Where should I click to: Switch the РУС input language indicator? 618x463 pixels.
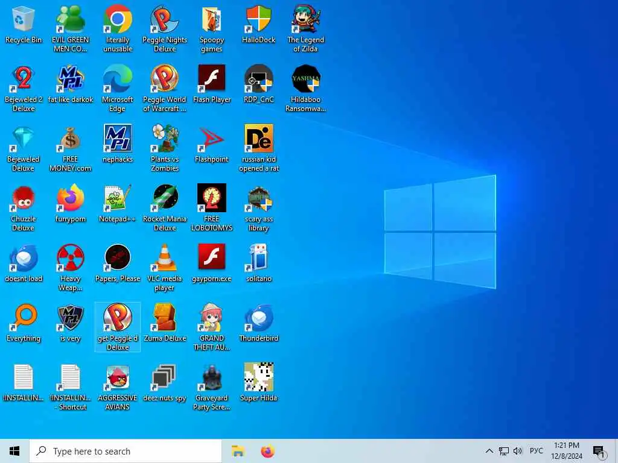[537, 451]
